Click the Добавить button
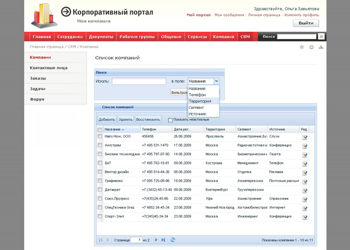Viewport: 350px width, 250px height. pos(107,120)
